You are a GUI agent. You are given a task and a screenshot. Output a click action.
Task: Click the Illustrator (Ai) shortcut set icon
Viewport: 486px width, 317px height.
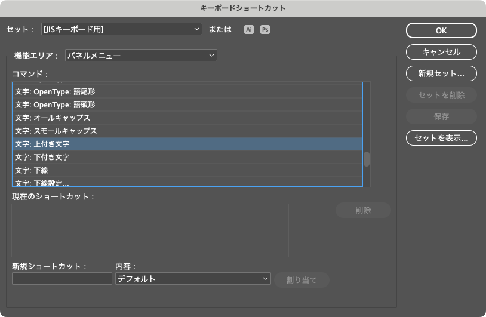pos(249,29)
